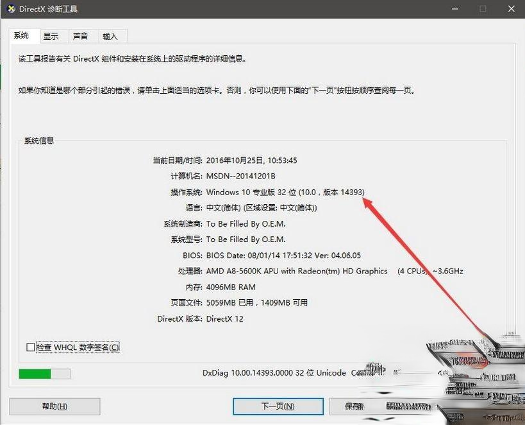Click the 系统信息 group label
Screen dimensions: 525x425
[39, 141]
